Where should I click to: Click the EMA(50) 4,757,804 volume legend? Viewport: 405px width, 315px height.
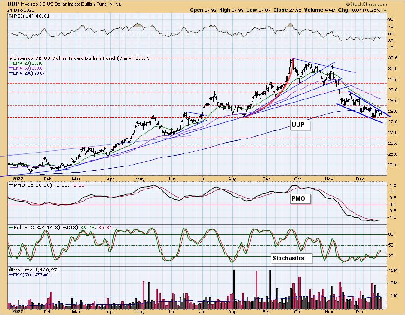click(x=32, y=274)
